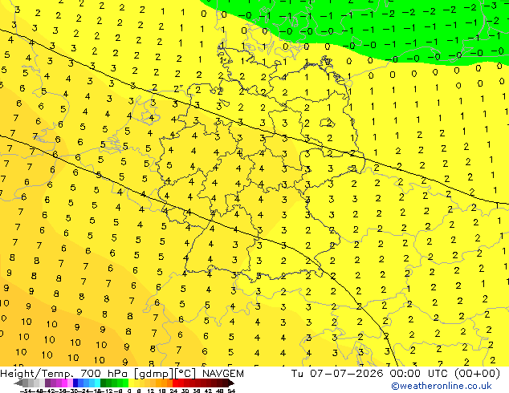The height and width of the screenshot is (393, 509).
Task: Pick the dark blue swatch in the legend
Action: click(x=75, y=383)
